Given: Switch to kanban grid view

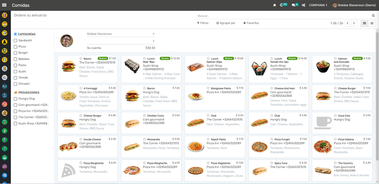Looking at the screenshot, I should tap(365, 23).
